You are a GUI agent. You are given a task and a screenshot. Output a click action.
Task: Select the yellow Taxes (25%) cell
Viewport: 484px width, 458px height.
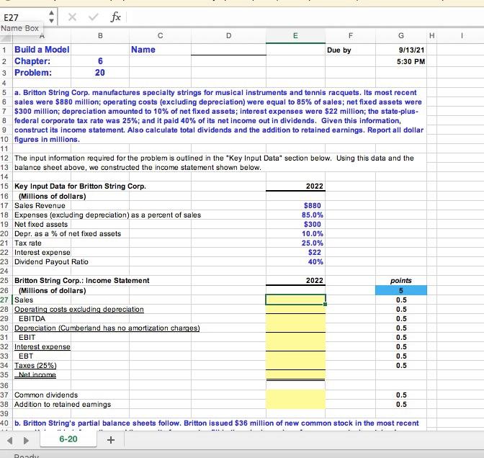tap(295, 365)
